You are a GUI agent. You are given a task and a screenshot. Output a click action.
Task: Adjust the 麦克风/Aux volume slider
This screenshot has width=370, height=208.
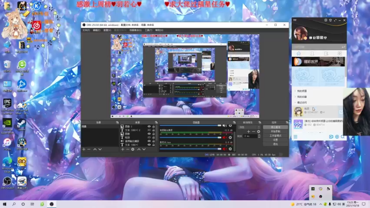pos(191,149)
